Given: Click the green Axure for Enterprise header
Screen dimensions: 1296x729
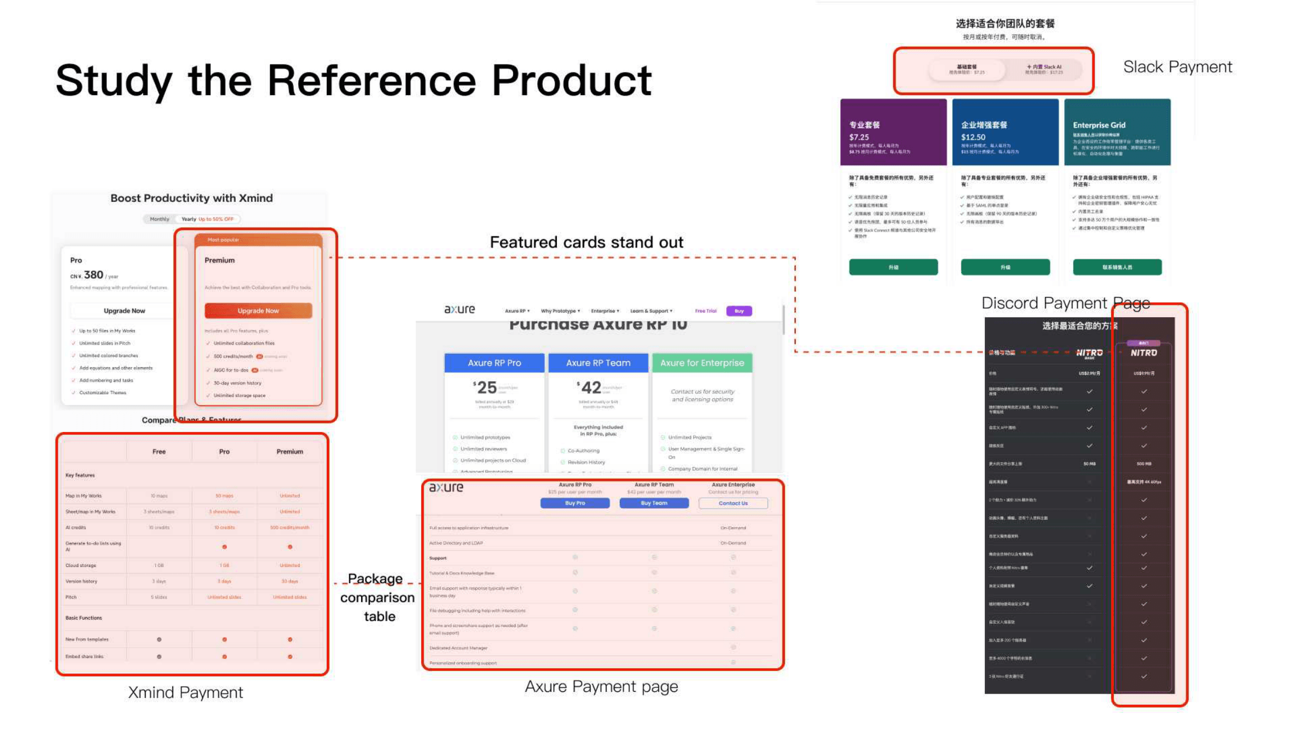Looking at the screenshot, I should click(x=702, y=363).
